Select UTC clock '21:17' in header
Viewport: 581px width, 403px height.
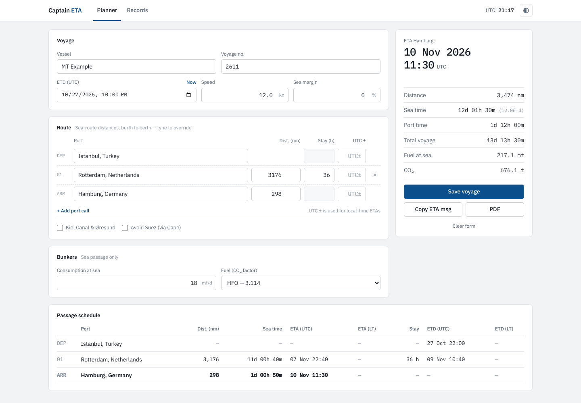point(506,10)
